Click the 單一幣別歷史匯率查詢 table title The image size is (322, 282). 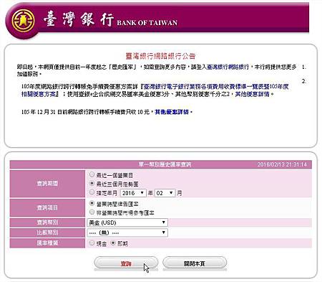pos(165,164)
